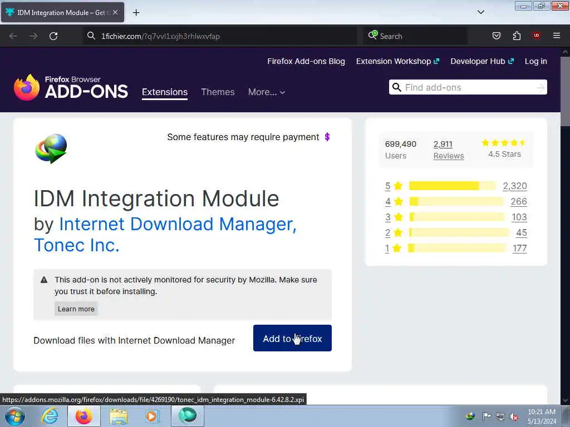Open Firefox Add-ons Blog link

coord(306,61)
